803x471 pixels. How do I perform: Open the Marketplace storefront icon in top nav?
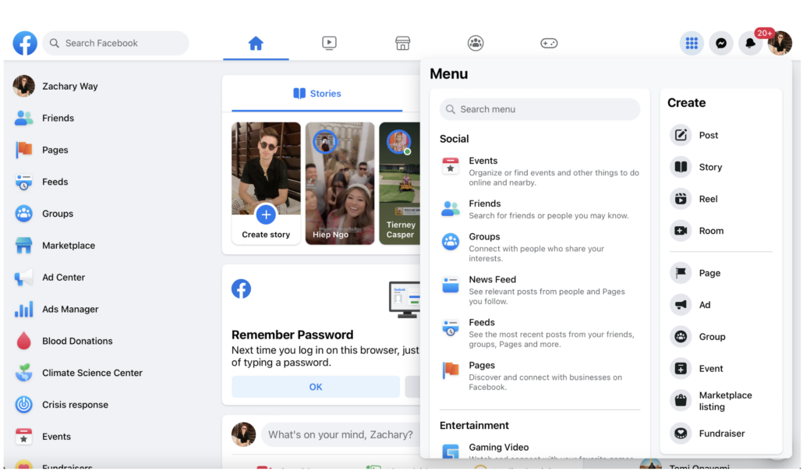point(402,44)
